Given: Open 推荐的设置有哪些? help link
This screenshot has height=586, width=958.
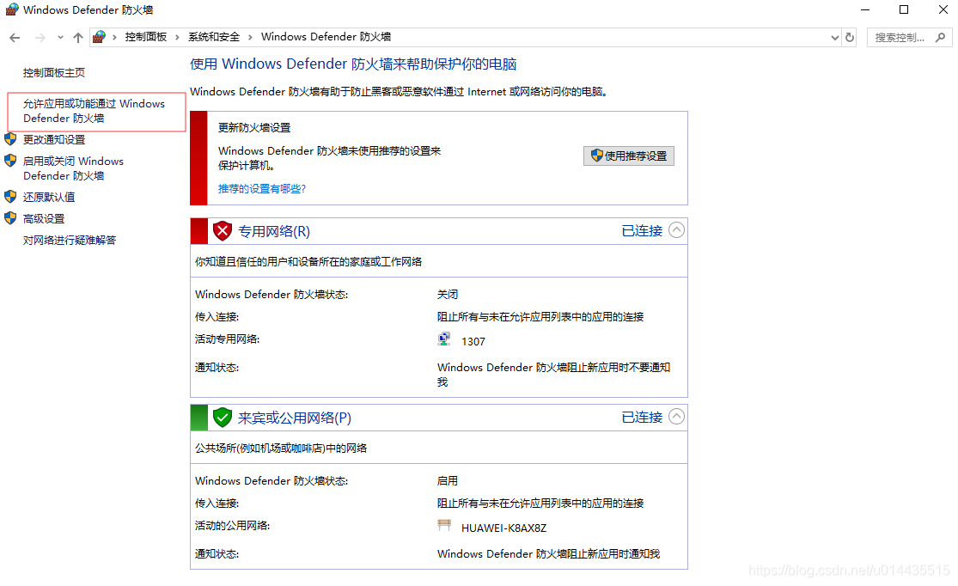Looking at the screenshot, I should click(x=262, y=189).
